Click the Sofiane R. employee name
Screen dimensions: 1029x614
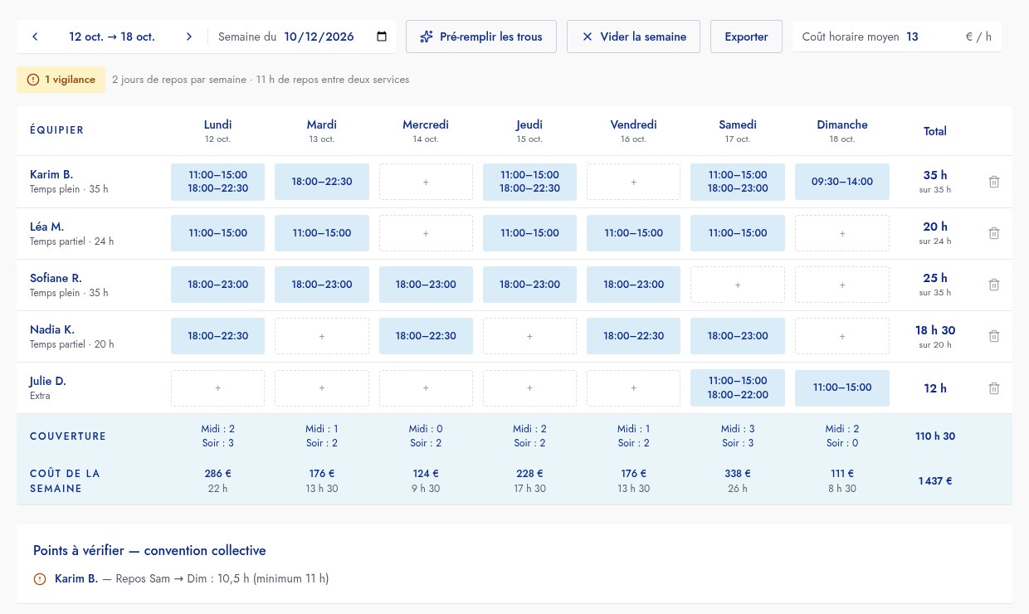point(56,278)
